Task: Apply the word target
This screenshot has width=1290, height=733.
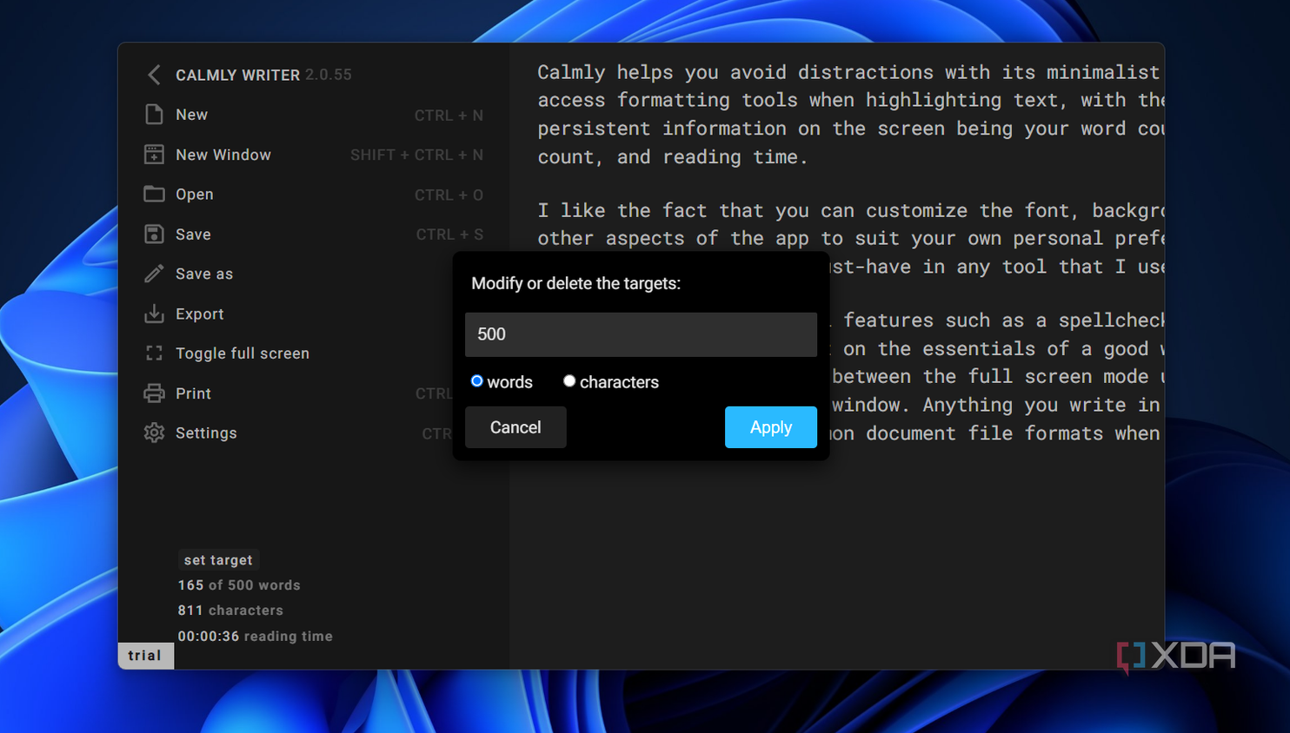Action: point(771,427)
